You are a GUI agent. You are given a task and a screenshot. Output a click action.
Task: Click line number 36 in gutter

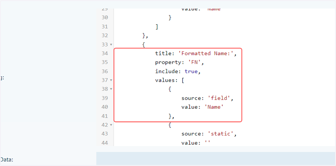[105, 71]
